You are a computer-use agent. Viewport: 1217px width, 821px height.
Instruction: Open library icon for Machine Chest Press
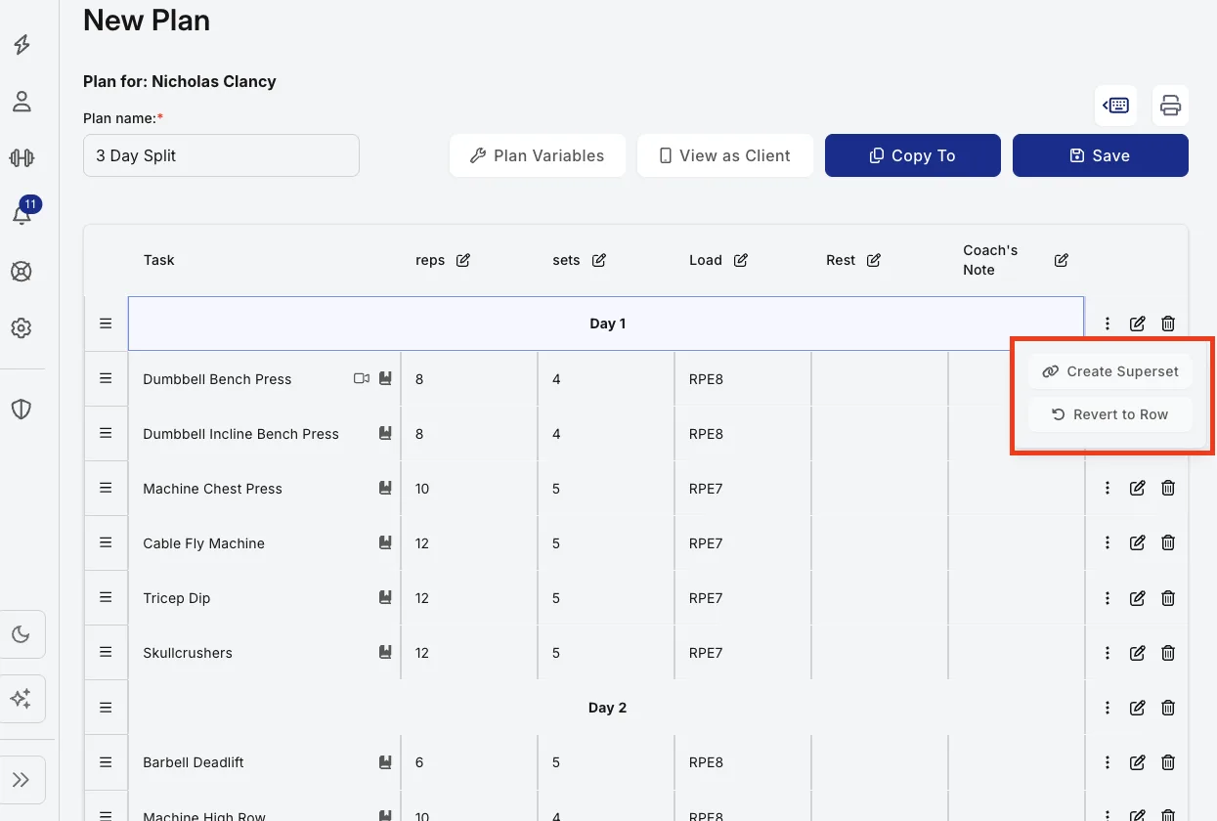[385, 488]
